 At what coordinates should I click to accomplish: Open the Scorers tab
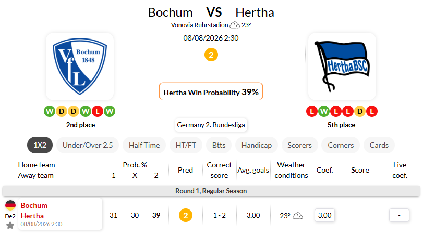pyautogui.click(x=300, y=145)
